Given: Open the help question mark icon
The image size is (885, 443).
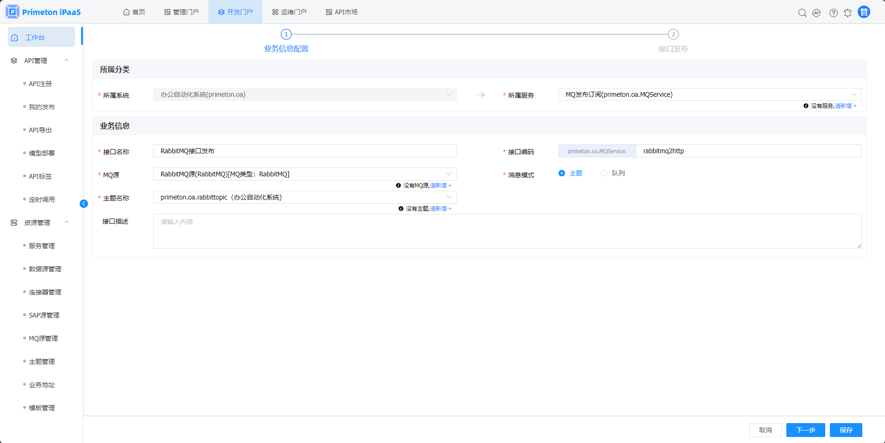Looking at the screenshot, I should click(833, 13).
